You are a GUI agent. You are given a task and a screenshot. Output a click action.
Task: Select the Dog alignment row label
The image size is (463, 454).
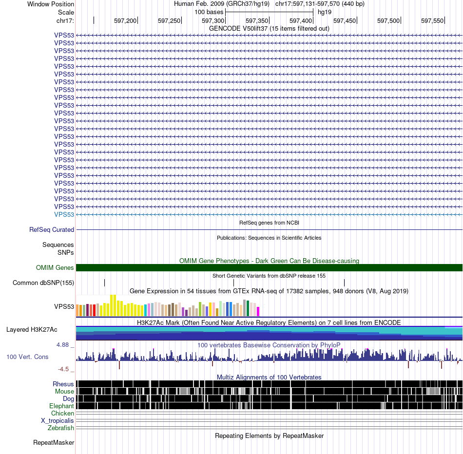click(68, 399)
